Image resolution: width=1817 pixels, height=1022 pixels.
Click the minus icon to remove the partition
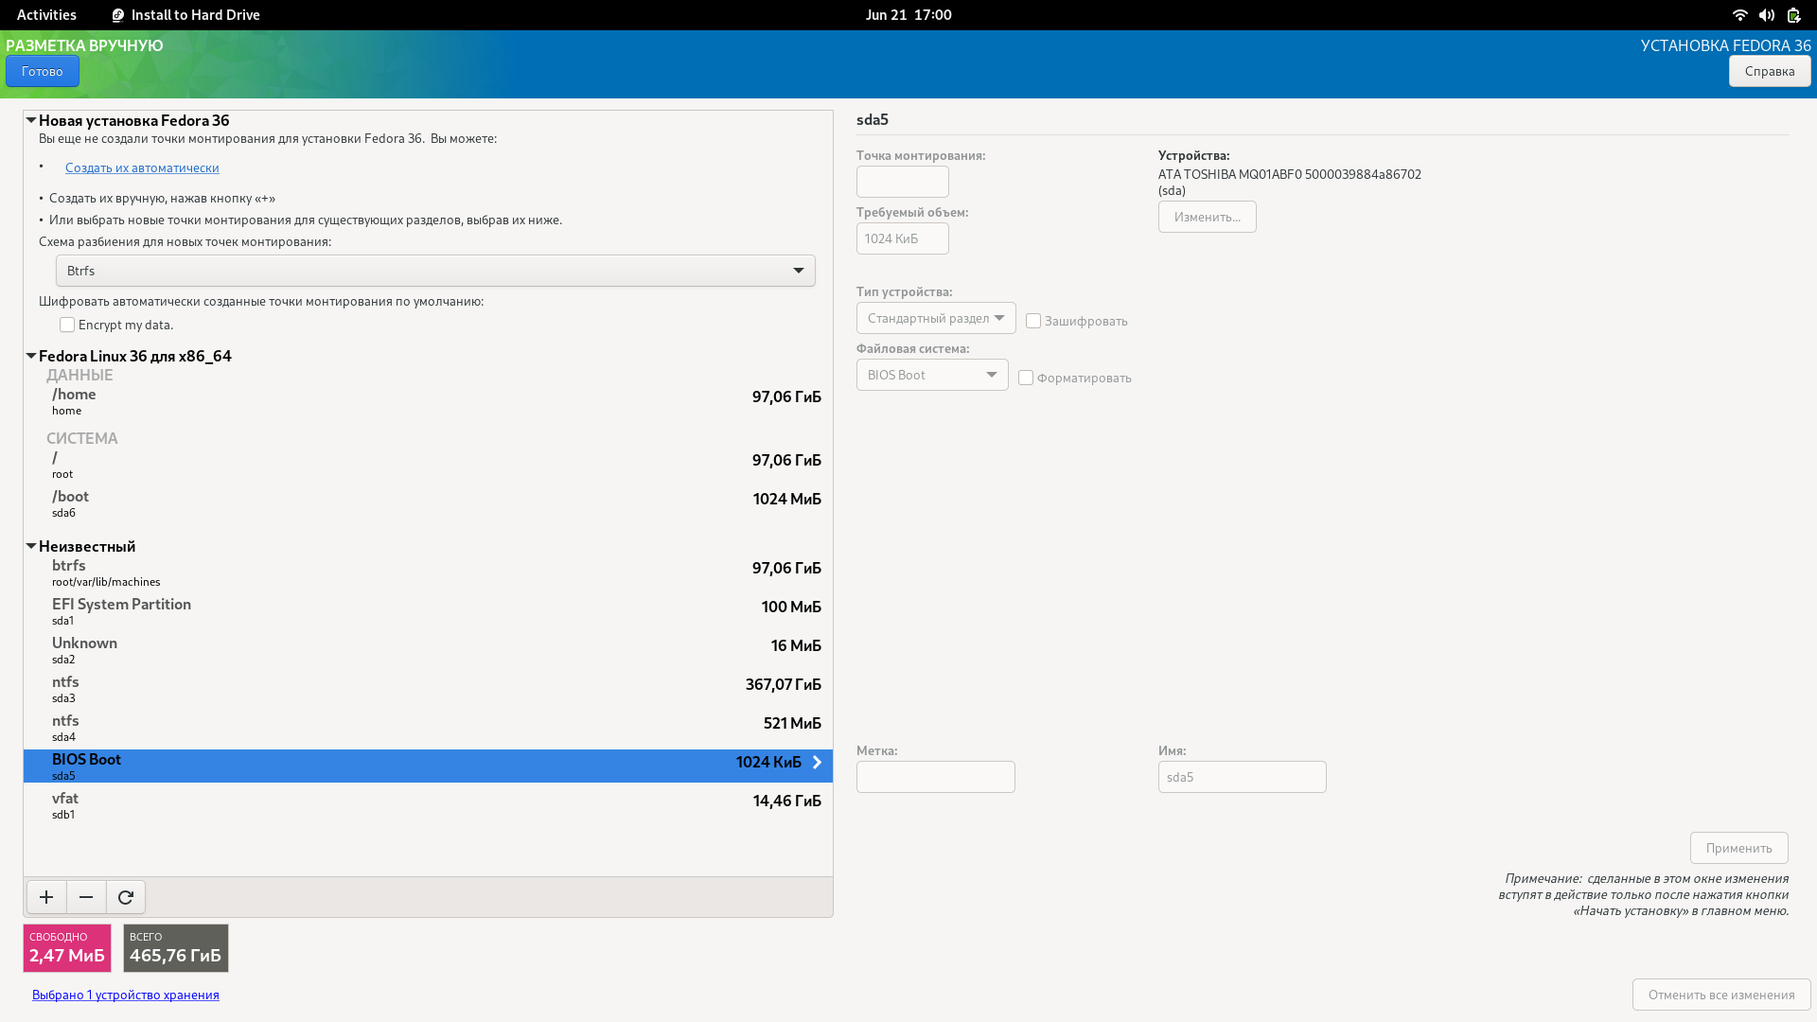86,897
